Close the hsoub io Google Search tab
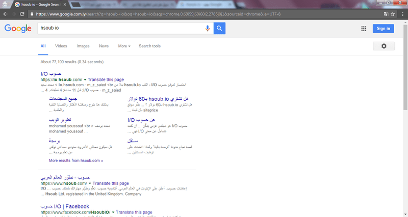The height and width of the screenshot is (217, 408). click(x=65, y=5)
